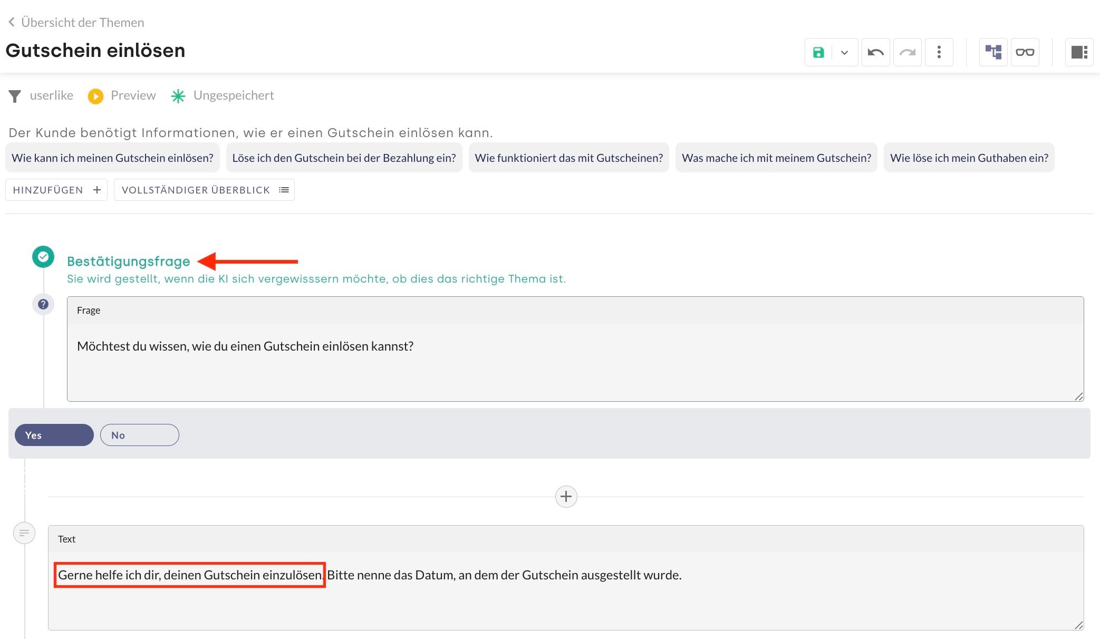The width and height of the screenshot is (1100, 639).
Task: Click the undo arrow icon
Action: click(875, 52)
